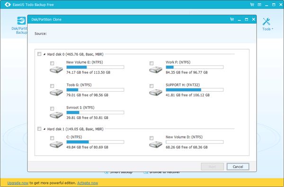Viewport: 284px width, 187px height.
Task: Select the New Volume E: partition checkbox
Action: (52, 63)
